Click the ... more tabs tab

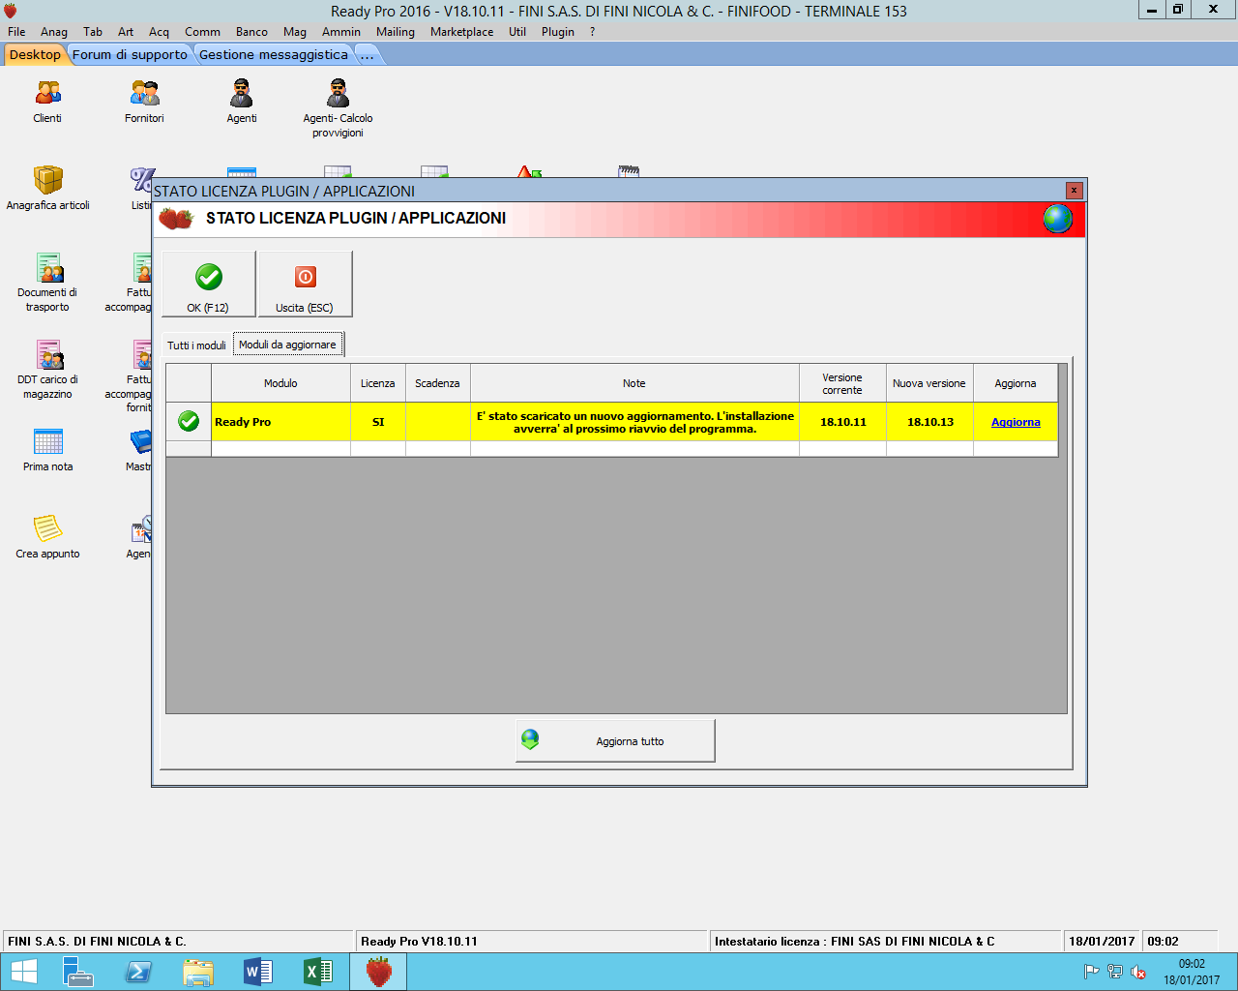pyautogui.click(x=368, y=55)
